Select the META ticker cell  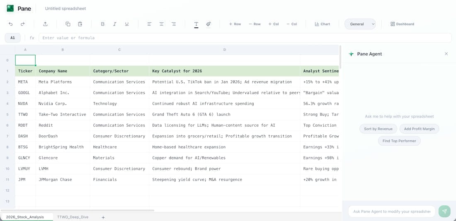pos(25,82)
